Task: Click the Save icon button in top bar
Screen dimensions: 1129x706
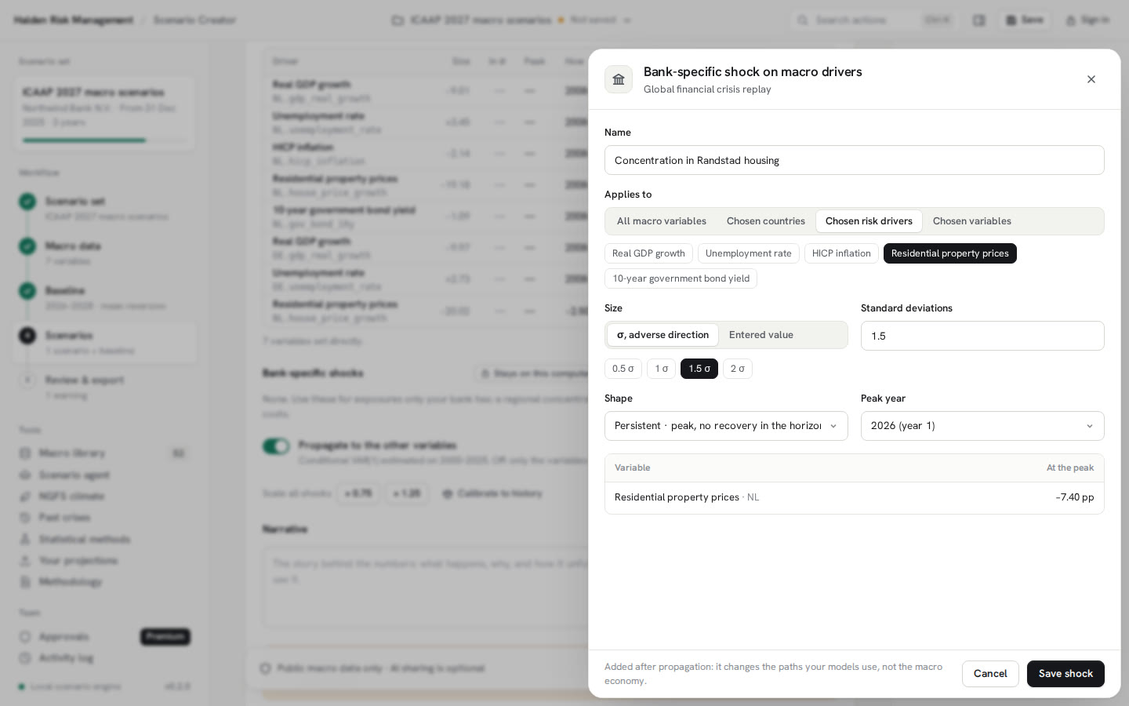Action: tap(1025, 20)
